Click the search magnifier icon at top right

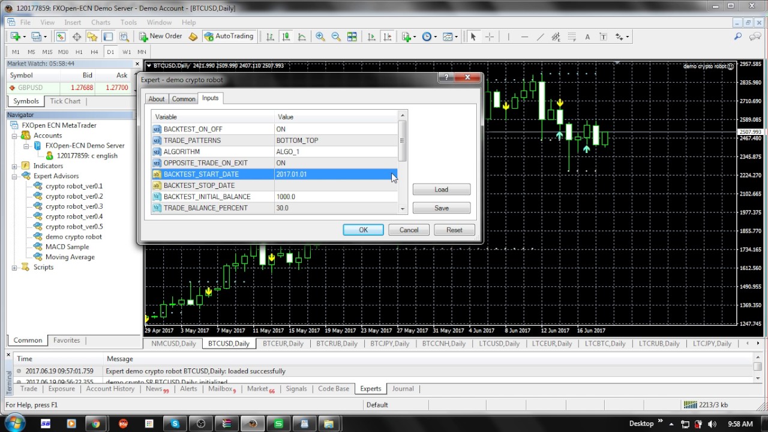pyautogui.click(x=738, y=37)
